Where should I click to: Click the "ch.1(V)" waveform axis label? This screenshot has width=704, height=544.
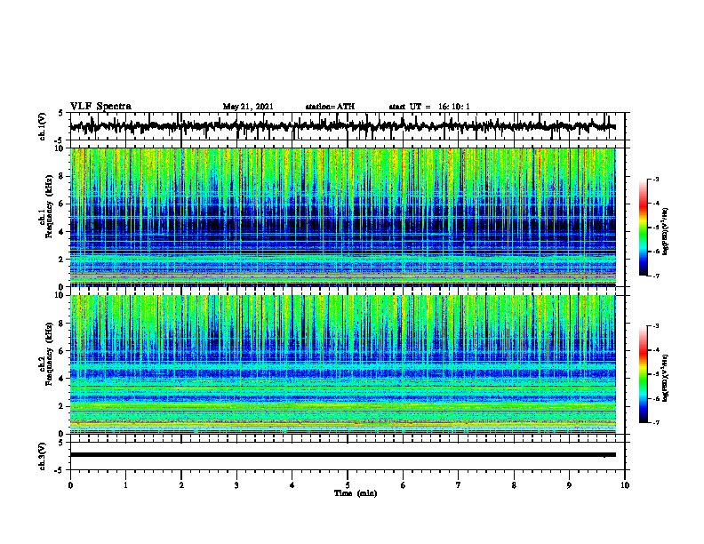pyautogui.click(x=43, y=126)
